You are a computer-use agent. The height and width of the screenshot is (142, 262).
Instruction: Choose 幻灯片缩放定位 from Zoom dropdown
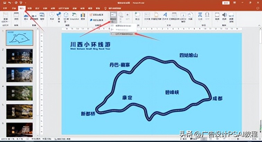(123, 34)
